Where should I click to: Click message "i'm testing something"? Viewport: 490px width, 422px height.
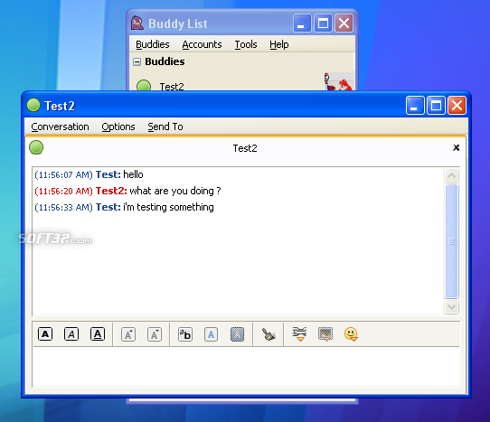point(168,207)
